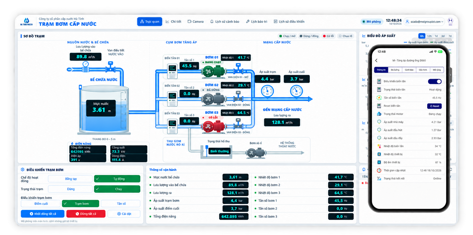Go back using the phone's back arrow

(x=376, y=61)
